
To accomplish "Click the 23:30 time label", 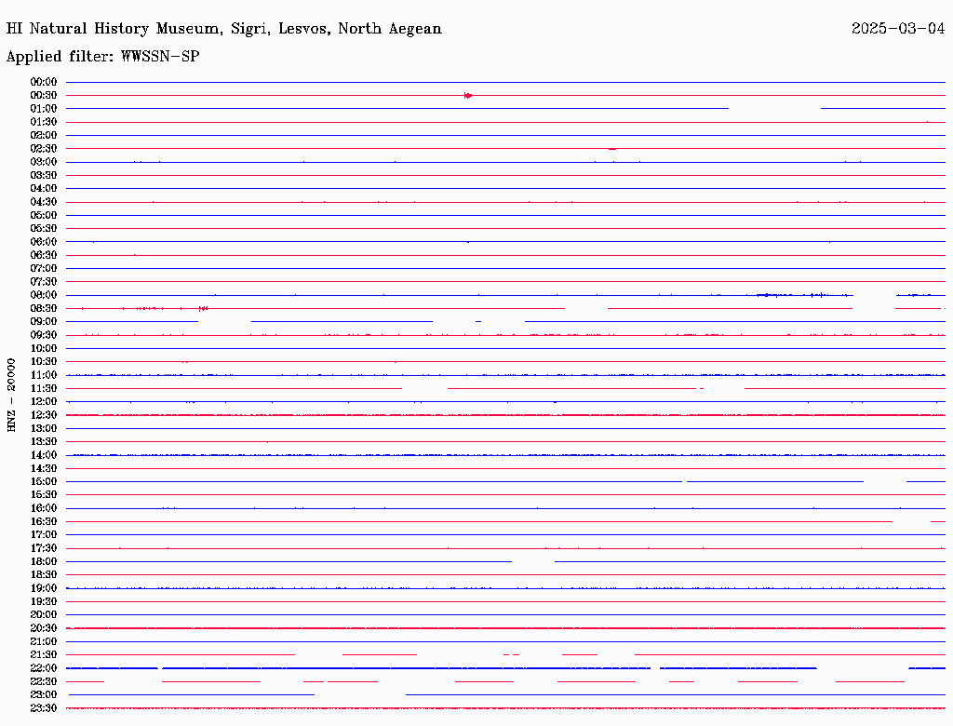I will (x=43, y=708).
